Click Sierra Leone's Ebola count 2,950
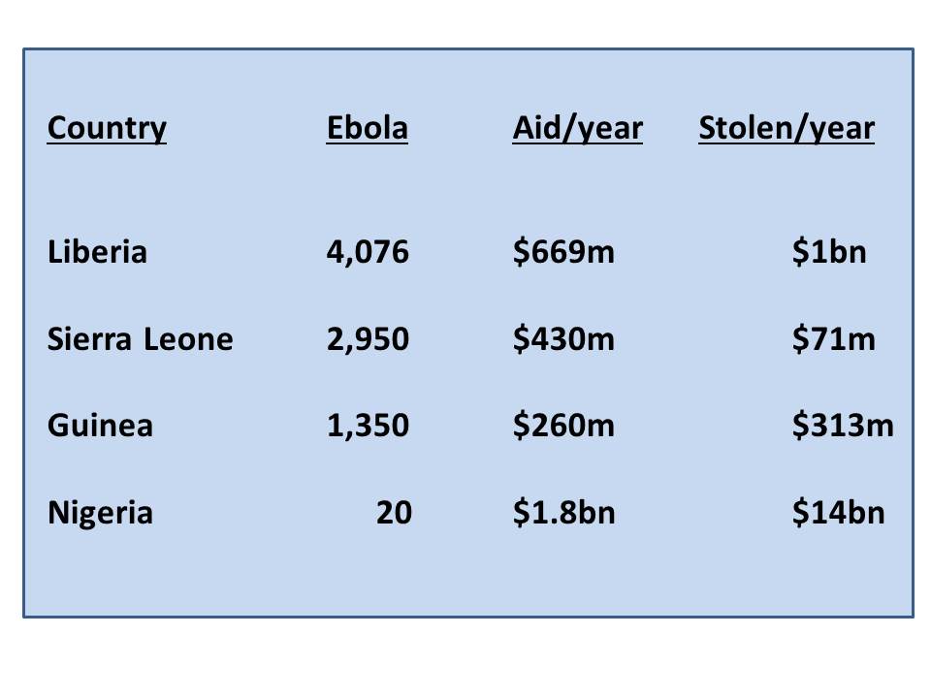 [368, 339]
